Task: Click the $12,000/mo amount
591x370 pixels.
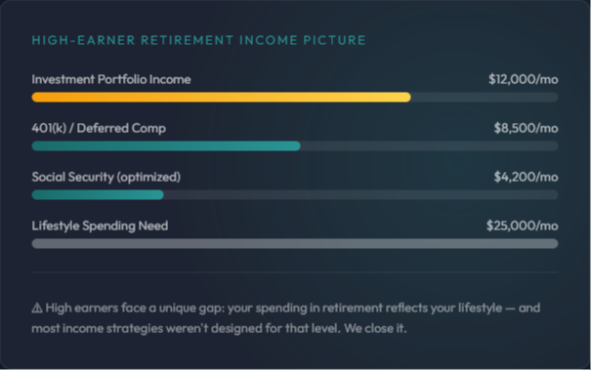Action: click(524, 79)
